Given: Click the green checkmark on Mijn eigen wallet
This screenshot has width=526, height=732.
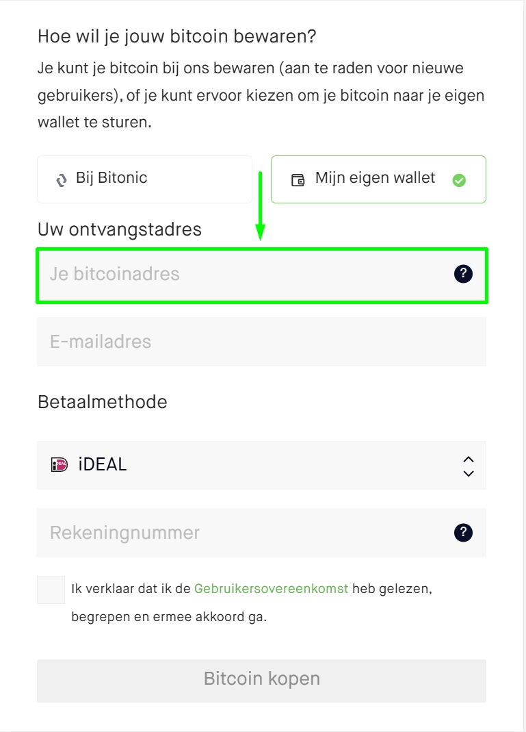Looking at the screenshot, I should pos(460,180).
